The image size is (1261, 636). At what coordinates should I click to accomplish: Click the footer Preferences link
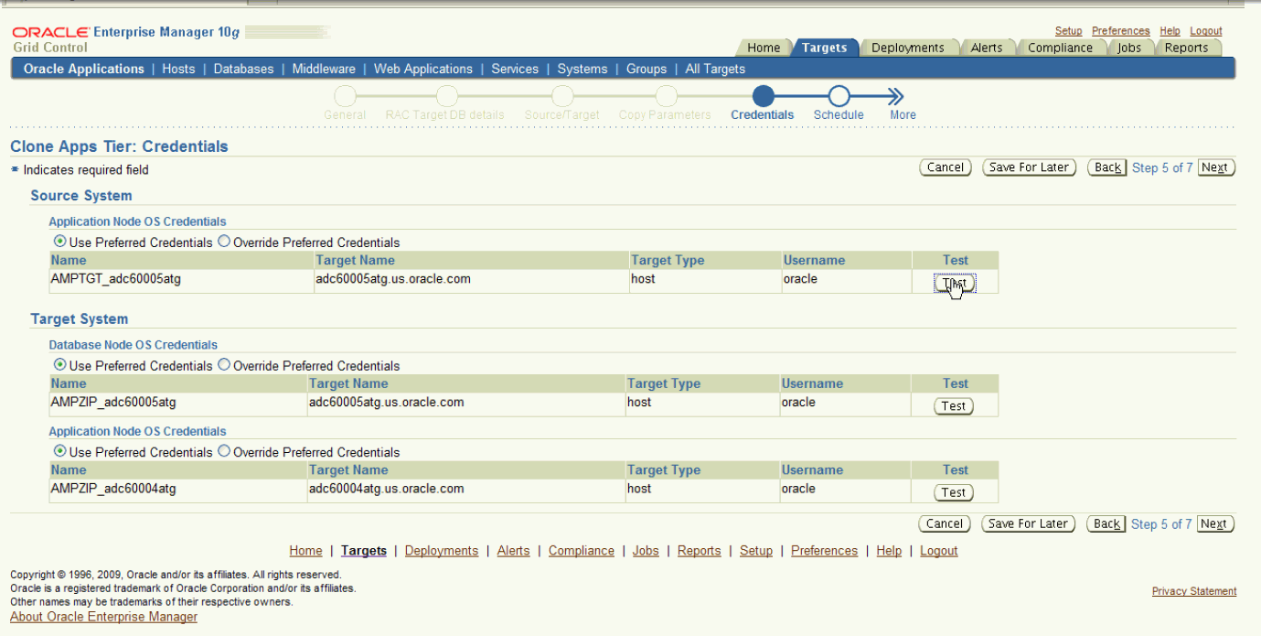click(824, 551)
